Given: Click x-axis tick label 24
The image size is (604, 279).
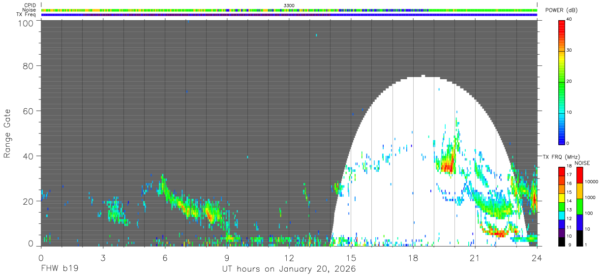Looking at the screenshot, I should tap(537, 257).
